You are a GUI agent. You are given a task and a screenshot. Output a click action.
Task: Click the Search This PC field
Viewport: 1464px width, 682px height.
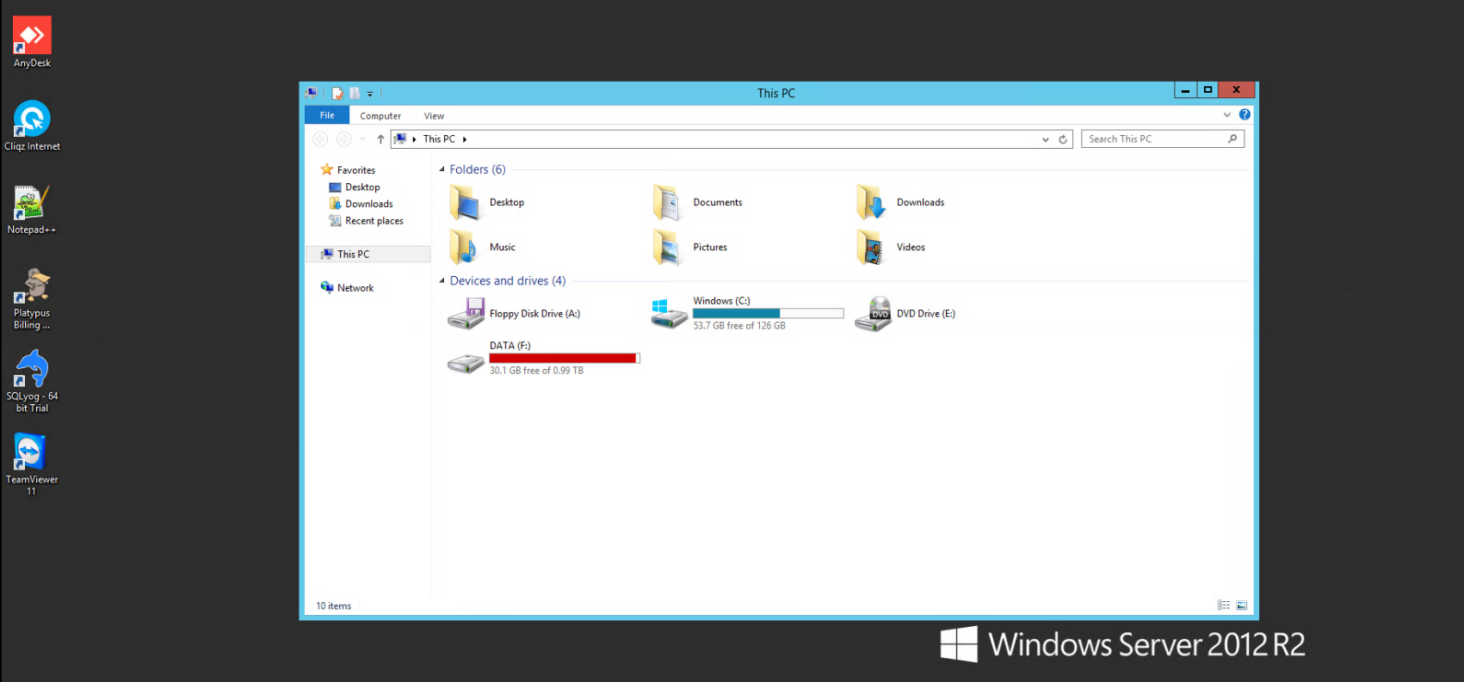(x=1163, y=139)
